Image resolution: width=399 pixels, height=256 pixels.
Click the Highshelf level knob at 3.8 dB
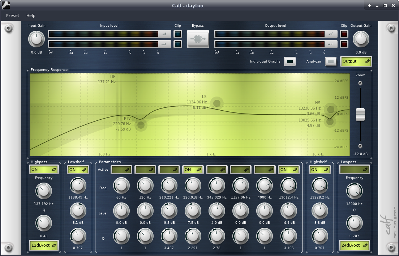pyautogui.click(x=319, y=211)
